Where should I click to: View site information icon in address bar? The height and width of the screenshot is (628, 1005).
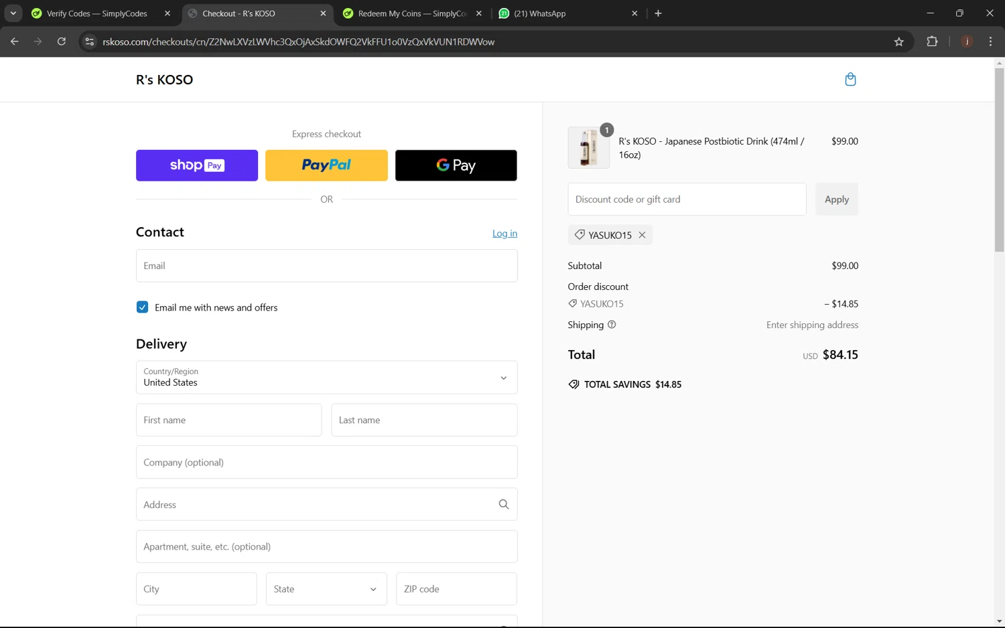[x=89, y=42]
